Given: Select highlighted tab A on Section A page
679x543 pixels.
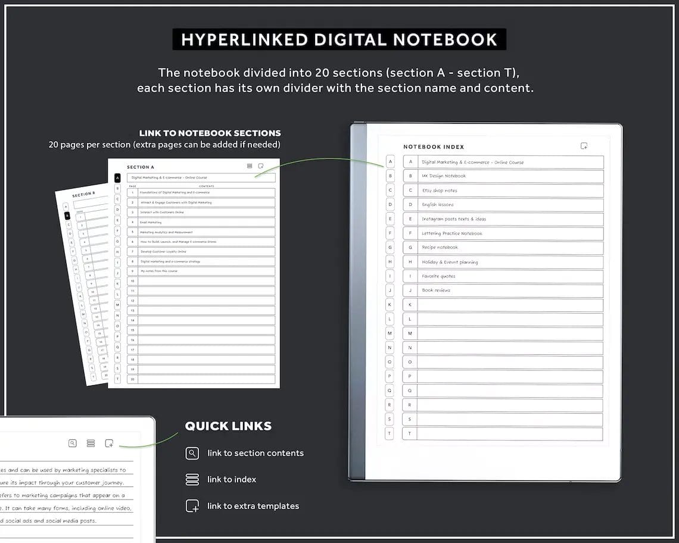Looking at the screenshot, I should 117,178.
